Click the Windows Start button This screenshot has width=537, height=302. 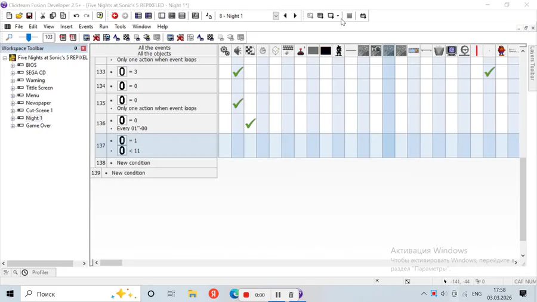pos(10,294)
